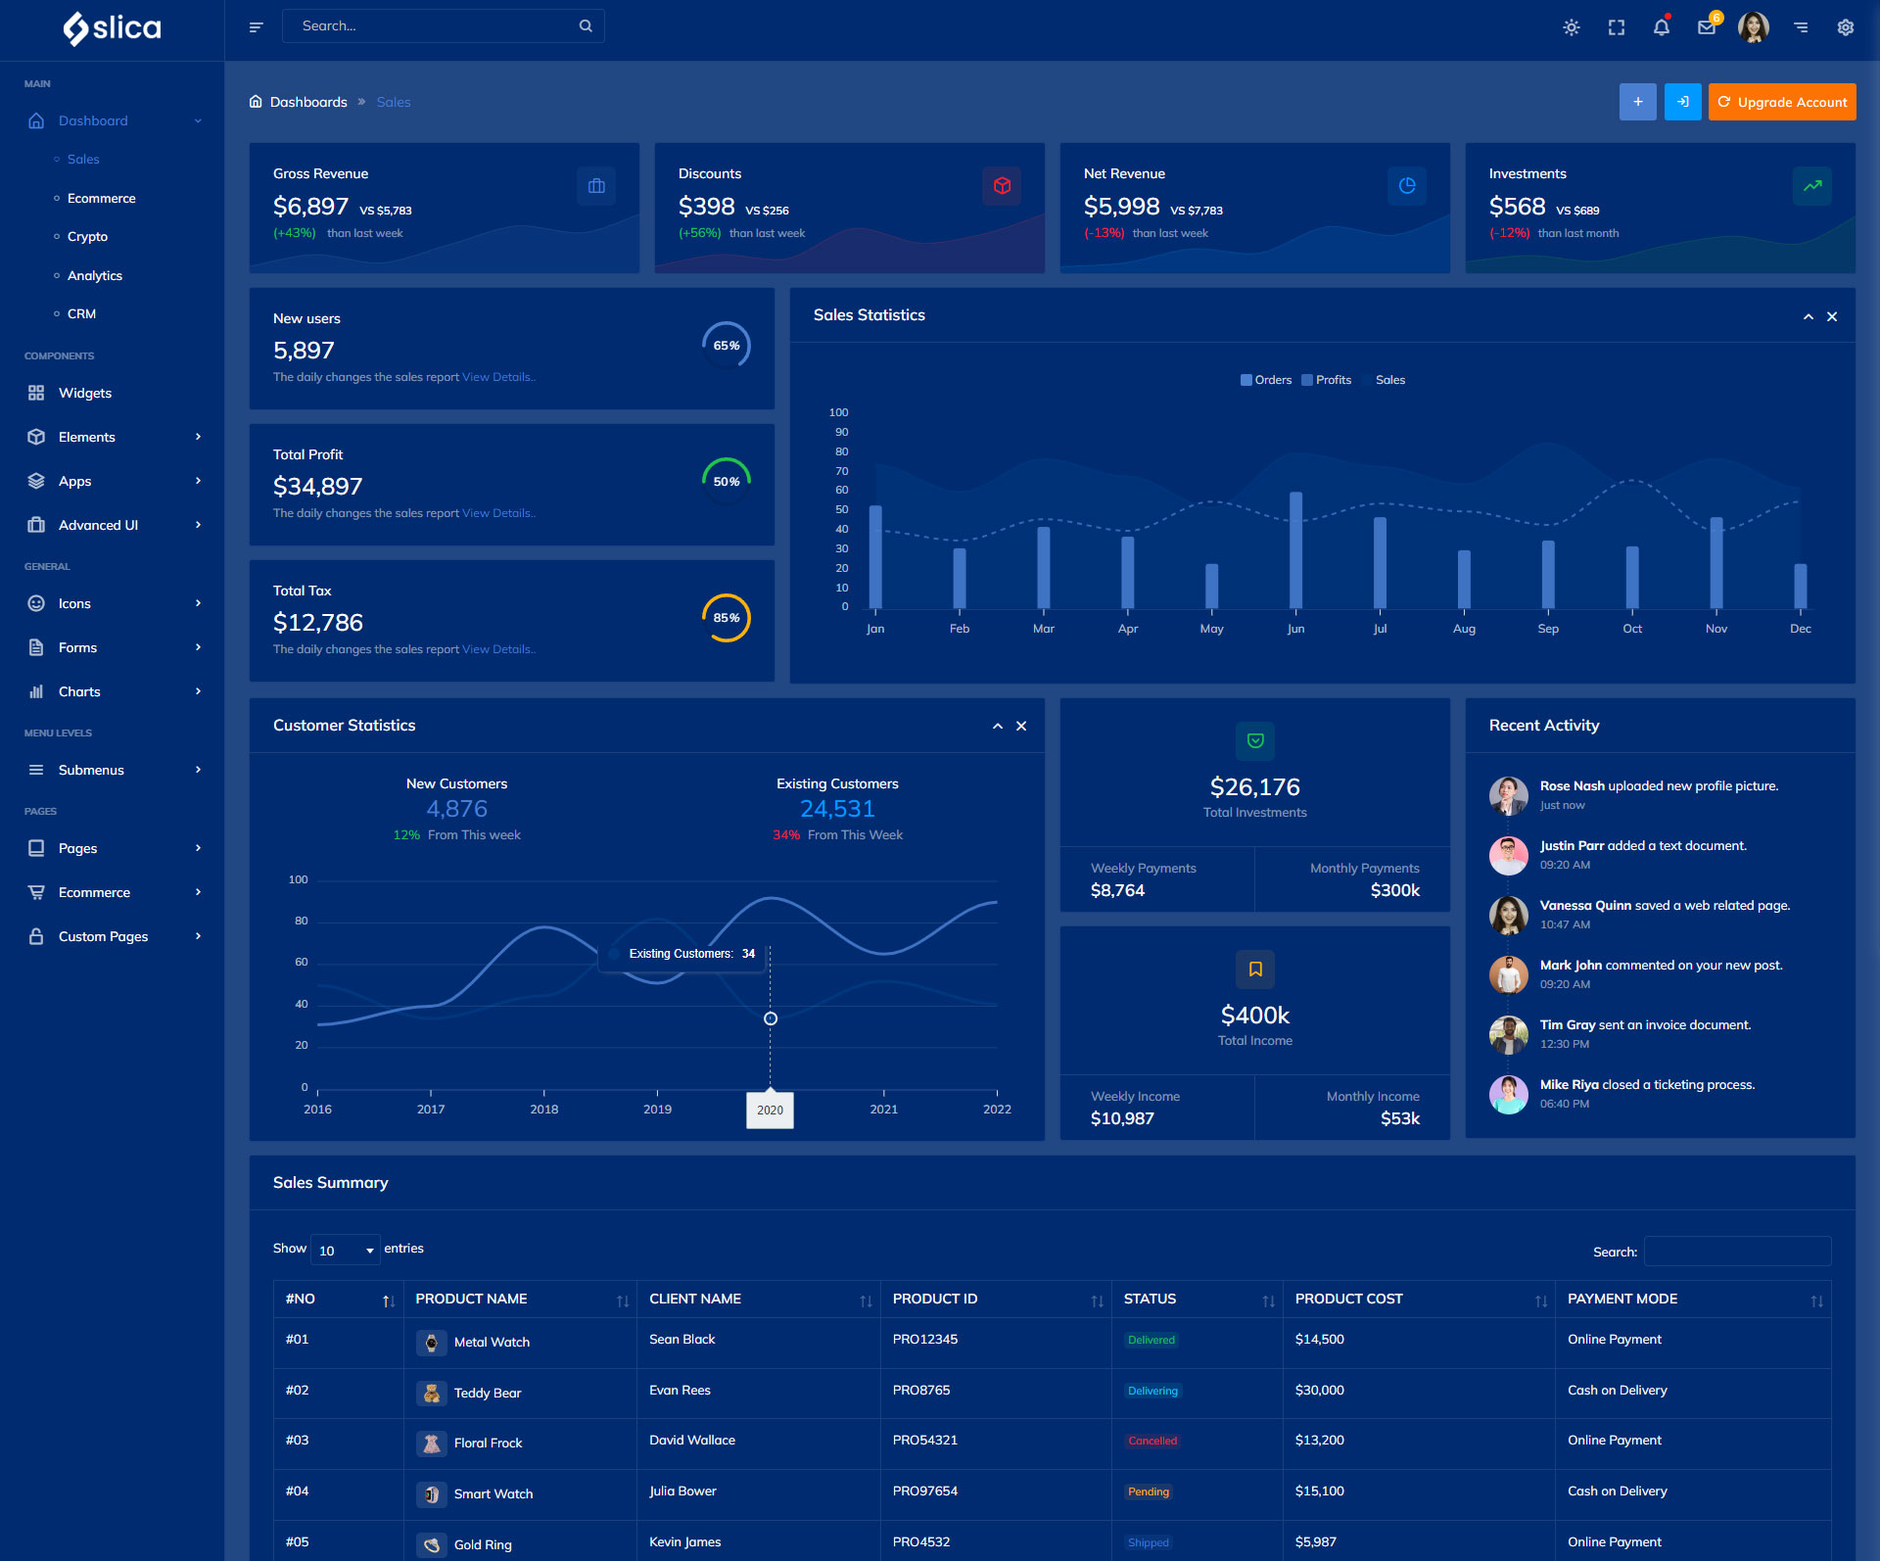Click the search magnifier icon
Screen dimensions: 1880x1561
[x=586, y=26]
